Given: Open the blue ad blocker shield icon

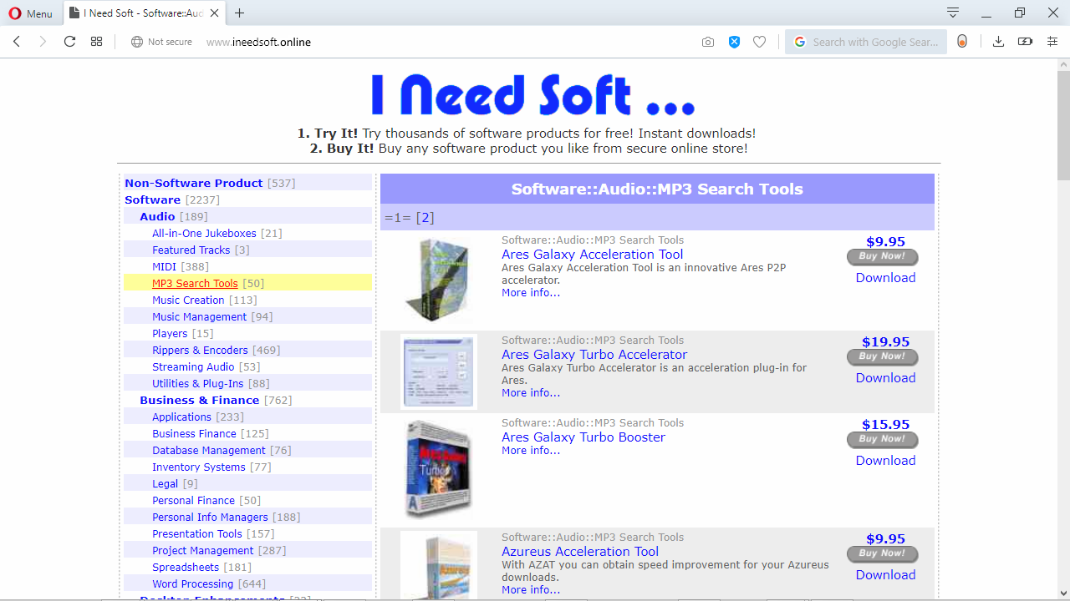Looking at the screenshot, I should coord(734,42).
